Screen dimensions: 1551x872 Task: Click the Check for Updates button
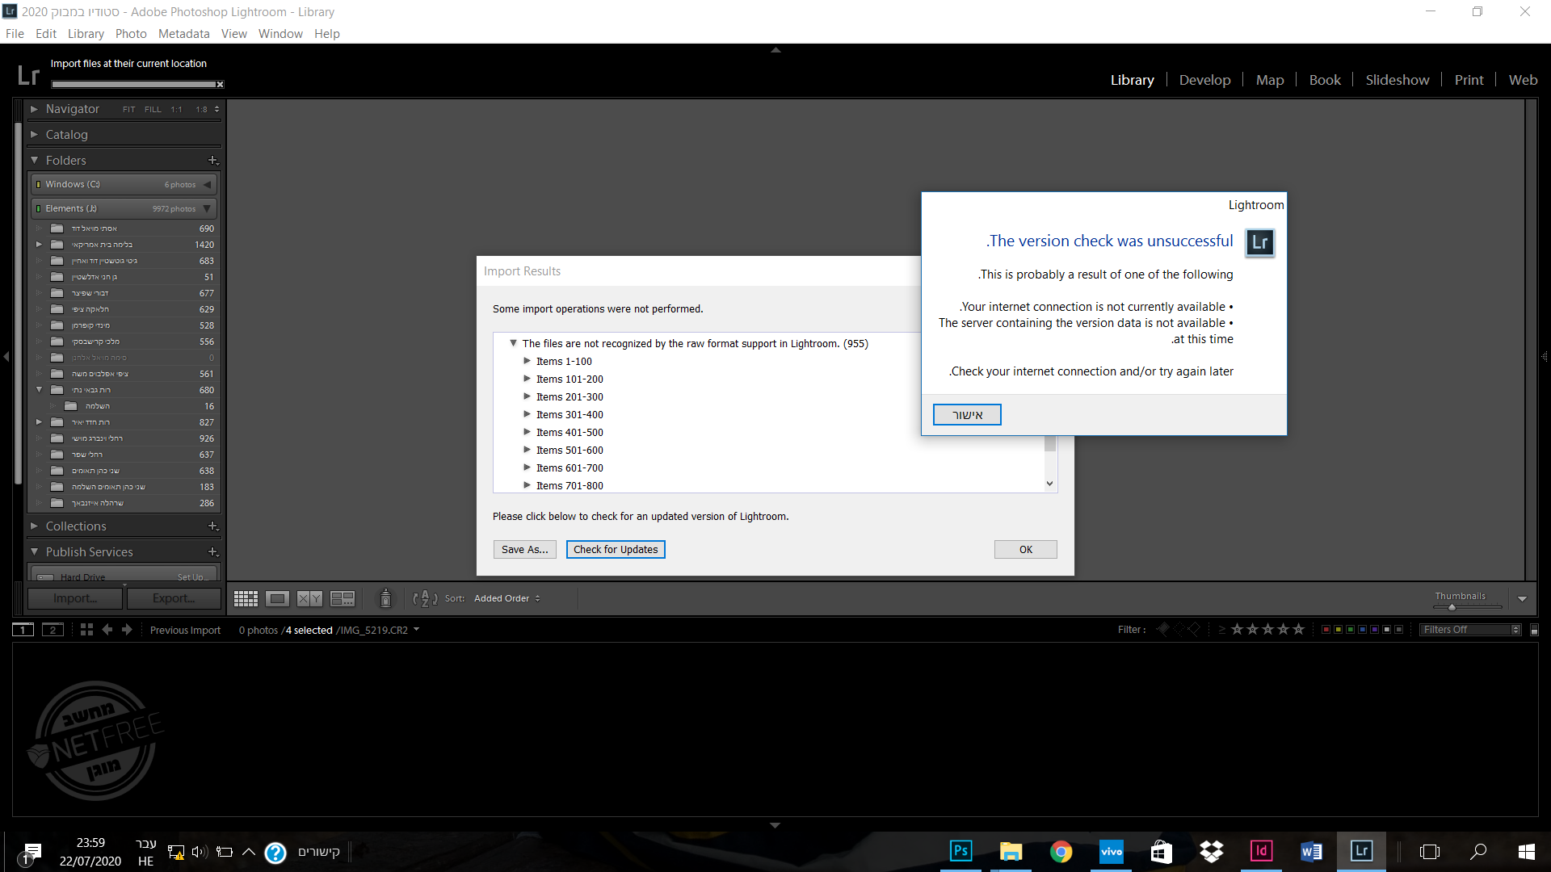616,550
